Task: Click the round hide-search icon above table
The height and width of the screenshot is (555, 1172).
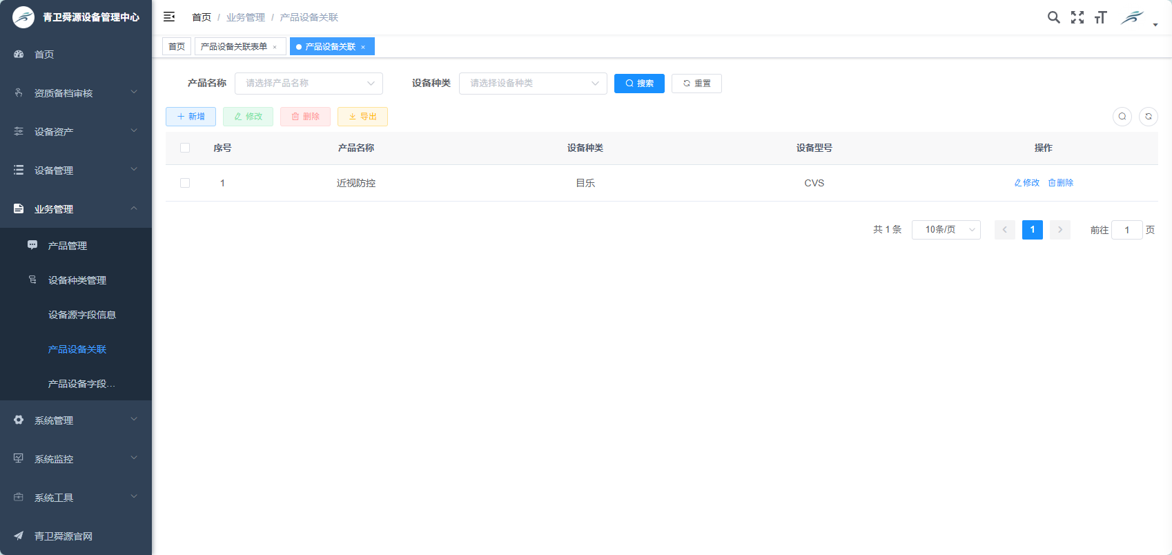Action: click(1122, 117)
